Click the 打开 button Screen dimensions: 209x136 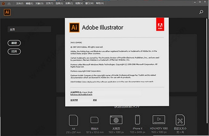(x=14, y=52)
